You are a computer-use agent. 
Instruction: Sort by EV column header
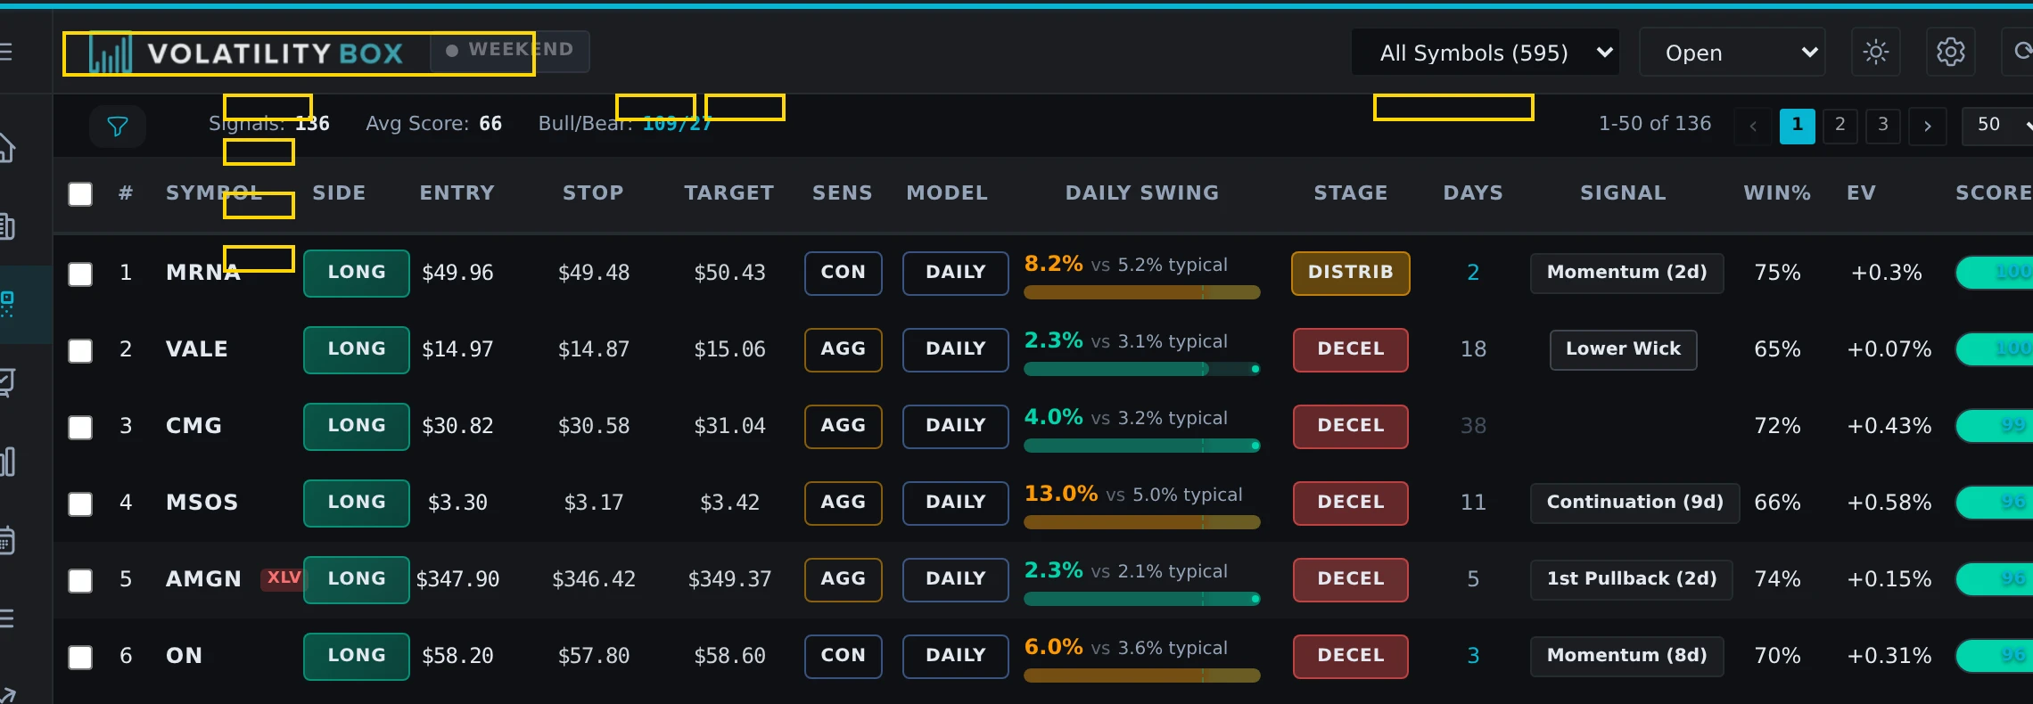pyautogui.click(x=1861, y=192)
